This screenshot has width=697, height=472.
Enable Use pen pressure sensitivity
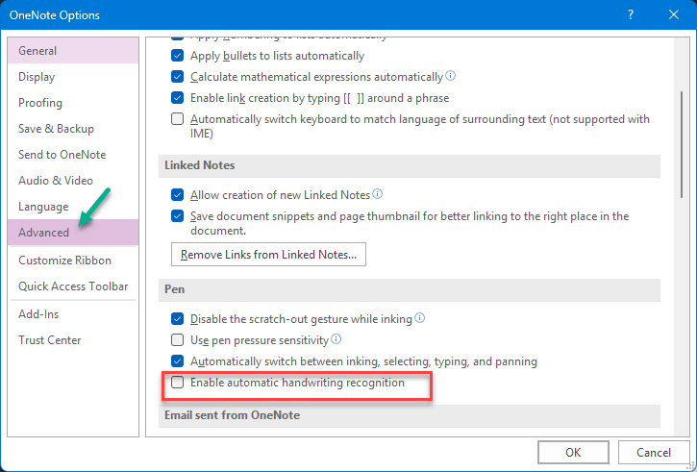[177, 340]
